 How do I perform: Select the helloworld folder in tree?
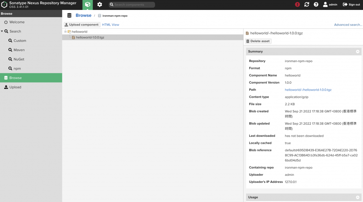point(79,32)
